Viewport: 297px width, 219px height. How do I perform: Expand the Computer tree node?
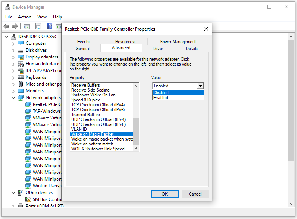(x=13, y=44)
